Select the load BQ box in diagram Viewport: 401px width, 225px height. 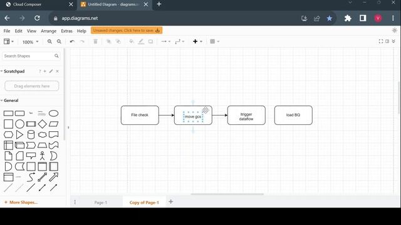tap(293, 115)
